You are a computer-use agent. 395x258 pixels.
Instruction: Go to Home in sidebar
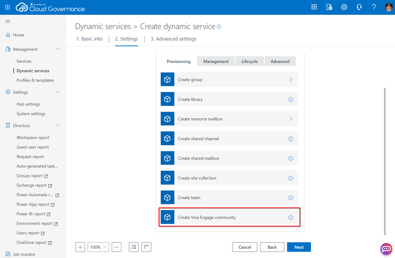coord(19,35)
